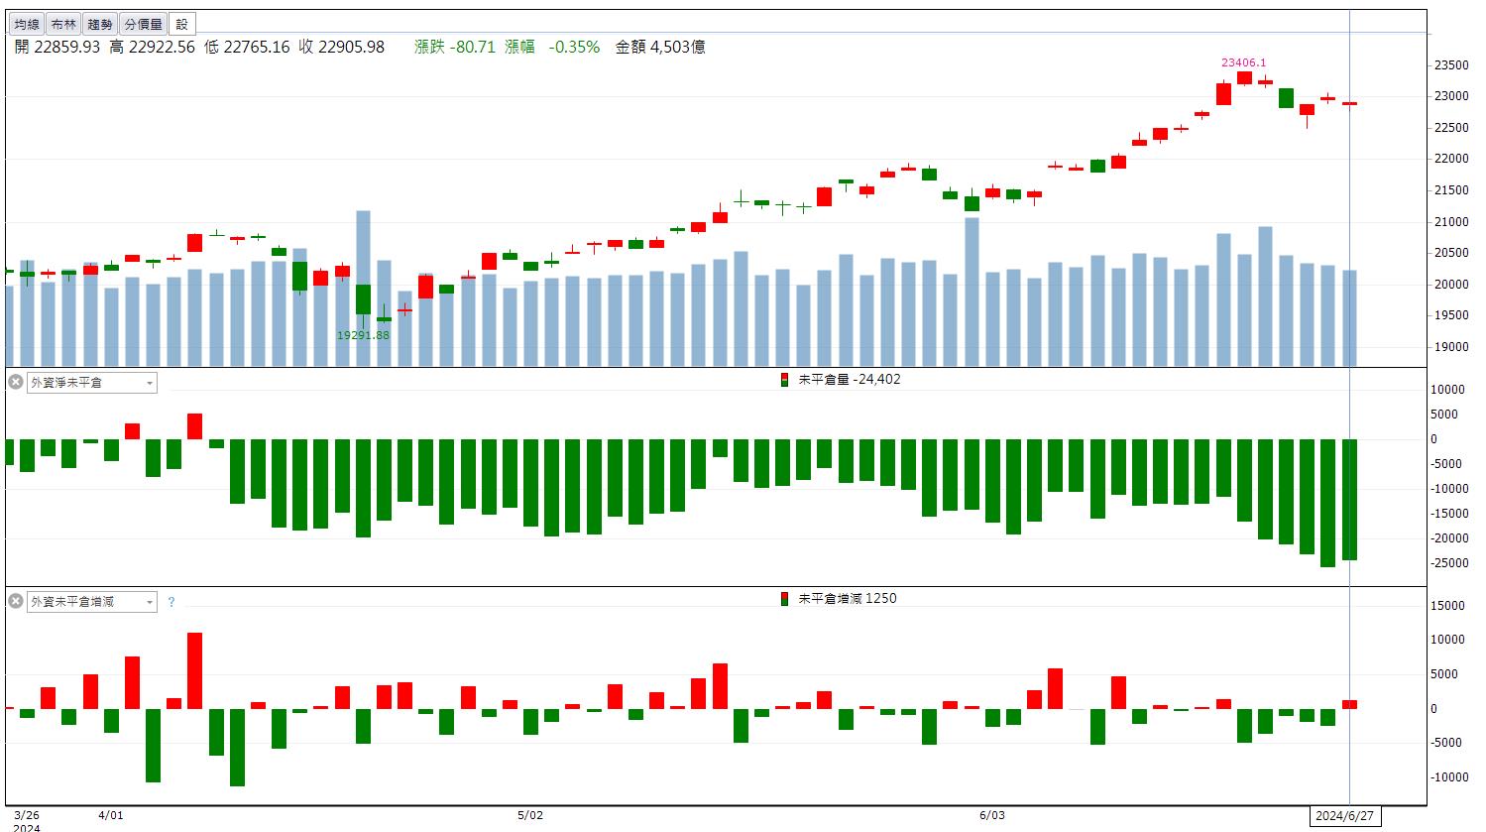The image size is (1486, 832).
Task: Close the 外資淨未平倉 indicator panel
Action: [15, 382]
